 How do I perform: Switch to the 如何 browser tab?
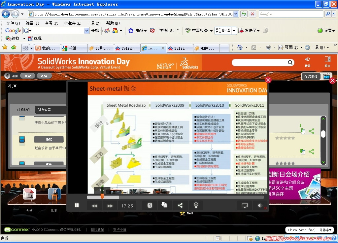[x=206, y=48]
